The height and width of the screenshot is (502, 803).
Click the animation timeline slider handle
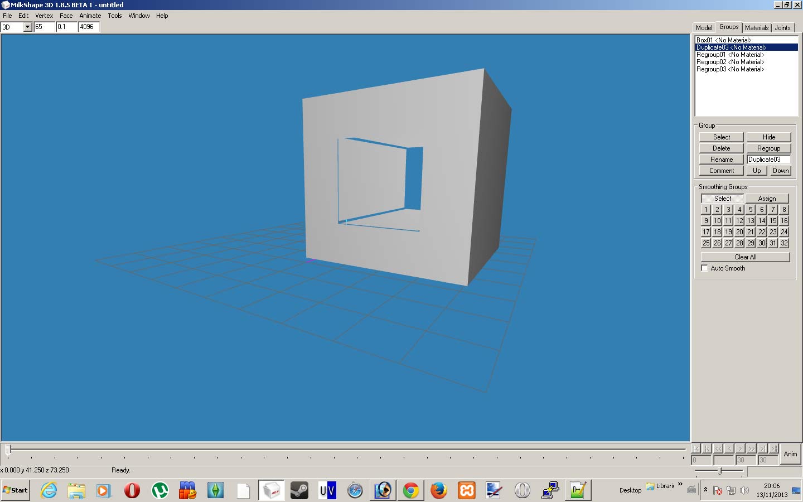click(x=8, y=450)
